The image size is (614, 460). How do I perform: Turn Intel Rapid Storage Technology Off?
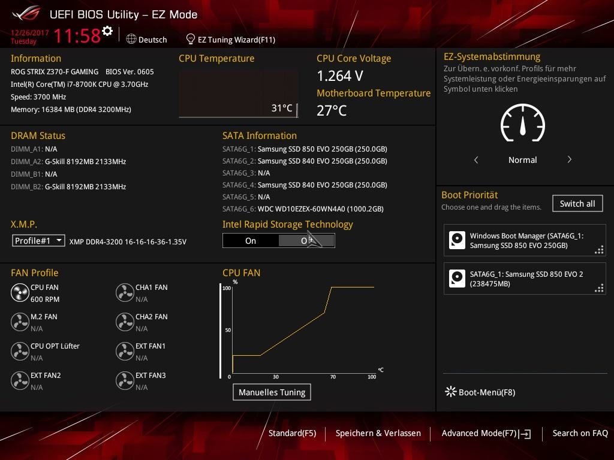(306, 241)
